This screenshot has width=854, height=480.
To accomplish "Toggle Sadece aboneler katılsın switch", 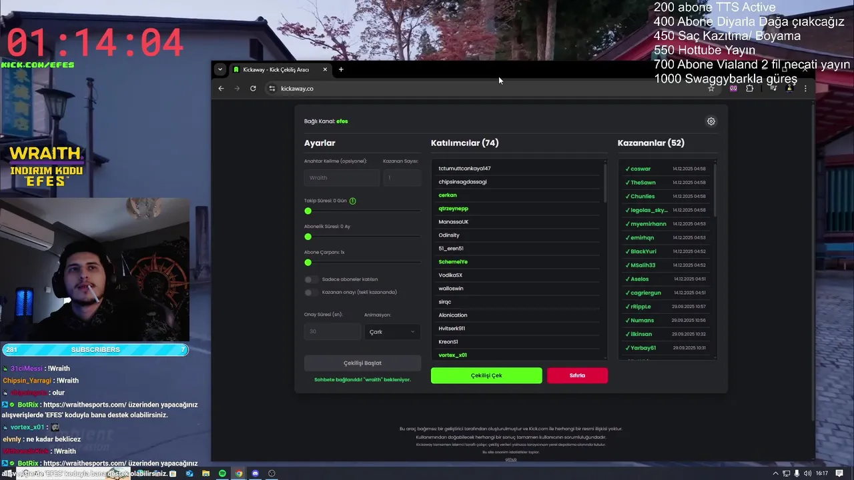I will point(311,279).
